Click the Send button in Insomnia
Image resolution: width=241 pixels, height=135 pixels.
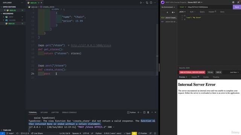[237, 7]
